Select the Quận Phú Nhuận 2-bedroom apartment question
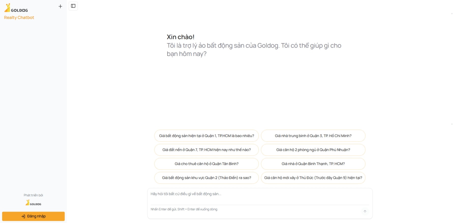453x223 pixels. click(x=313, y=150)
